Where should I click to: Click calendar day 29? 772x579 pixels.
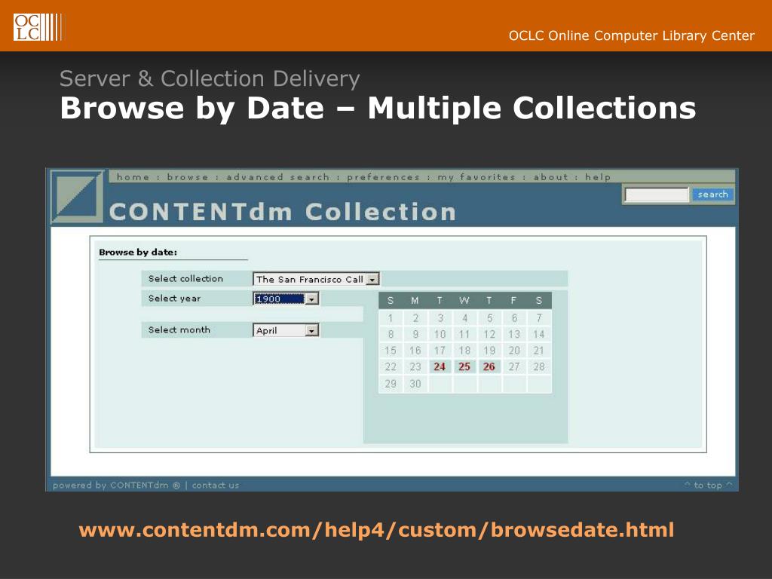pos(391,384)
